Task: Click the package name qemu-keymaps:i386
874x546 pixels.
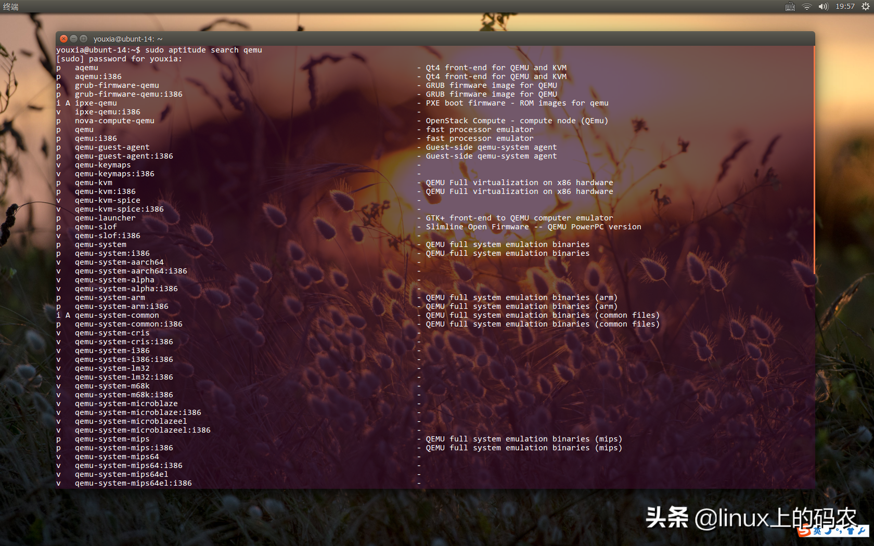Action: click(114, 174)
